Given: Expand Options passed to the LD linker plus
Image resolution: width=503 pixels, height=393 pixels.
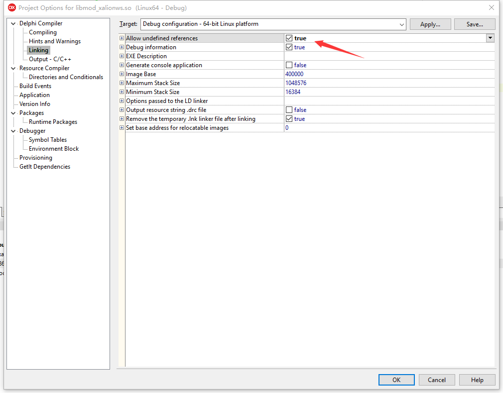Looking at the screenshot, I should pyautogui.click(x=122, y=101).
